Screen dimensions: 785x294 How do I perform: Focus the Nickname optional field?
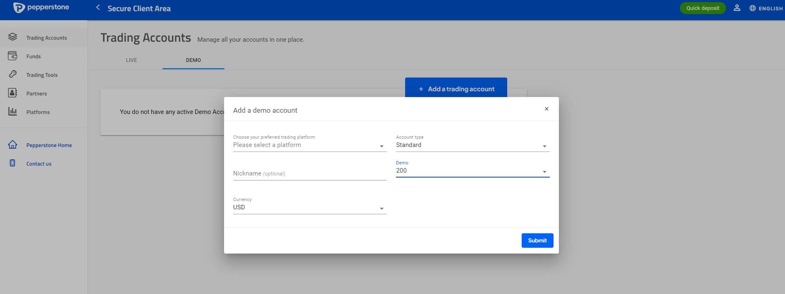310,173
